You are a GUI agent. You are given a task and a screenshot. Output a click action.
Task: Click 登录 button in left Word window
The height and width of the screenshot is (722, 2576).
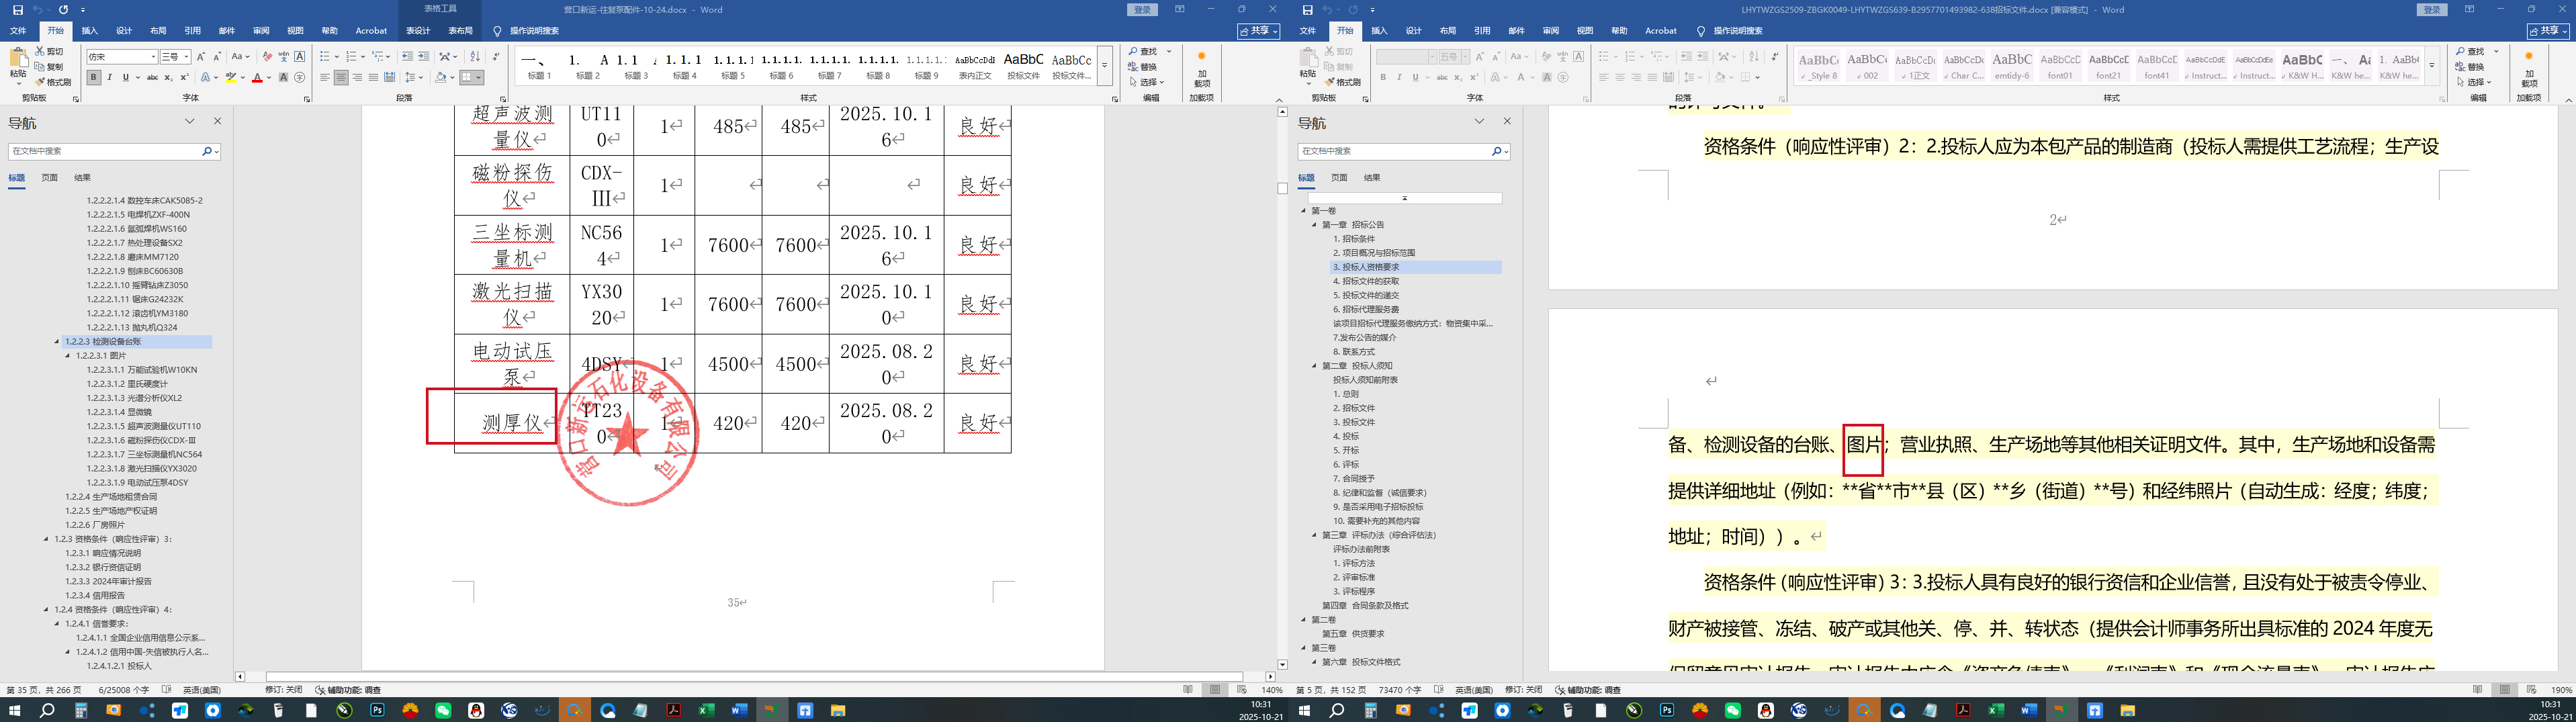pyautogui.click(x=1142, y=10)
